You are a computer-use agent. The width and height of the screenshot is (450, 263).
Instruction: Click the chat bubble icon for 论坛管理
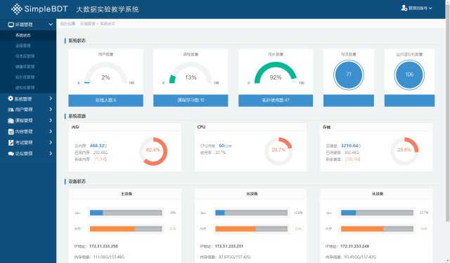pyautogui.click(x=11, y=153)
